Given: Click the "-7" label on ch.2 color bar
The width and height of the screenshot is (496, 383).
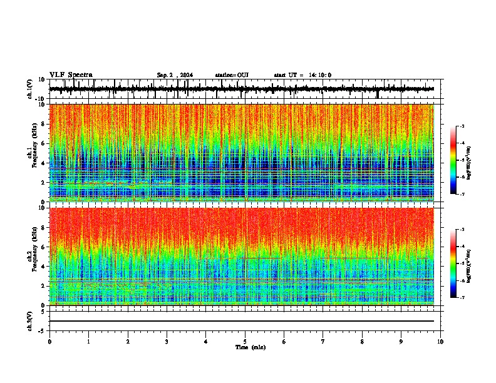Looking at the screenshot, I should 462,298.
